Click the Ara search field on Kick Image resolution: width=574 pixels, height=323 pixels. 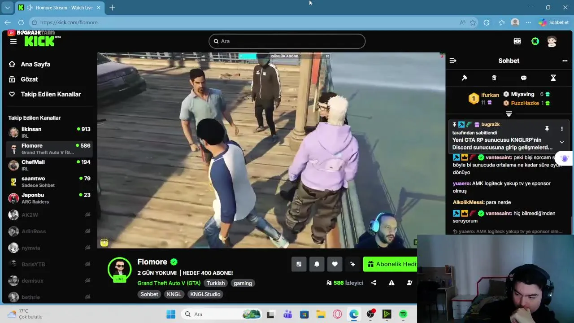pyautogui.click(x=287, y=41)
